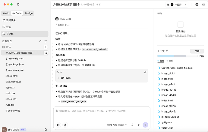Viewport: 208px width, 132px height.
Task: Collapse the task list with arrows icon
Action: (x=40, y=41)
